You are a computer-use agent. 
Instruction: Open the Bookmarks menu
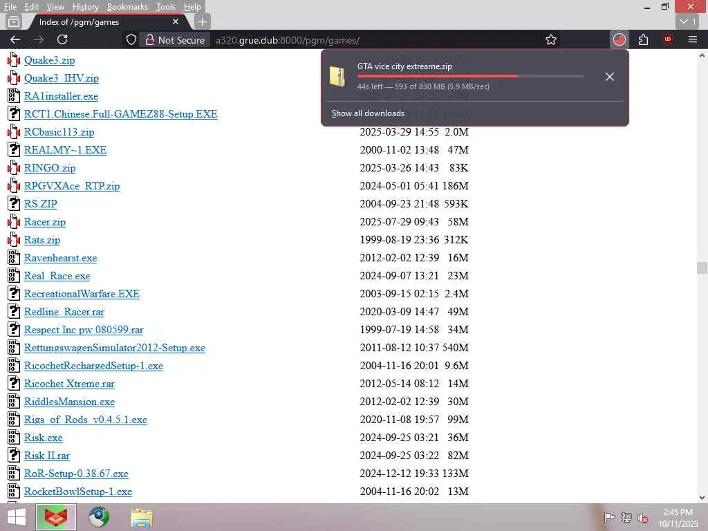(x=127, y=7)
